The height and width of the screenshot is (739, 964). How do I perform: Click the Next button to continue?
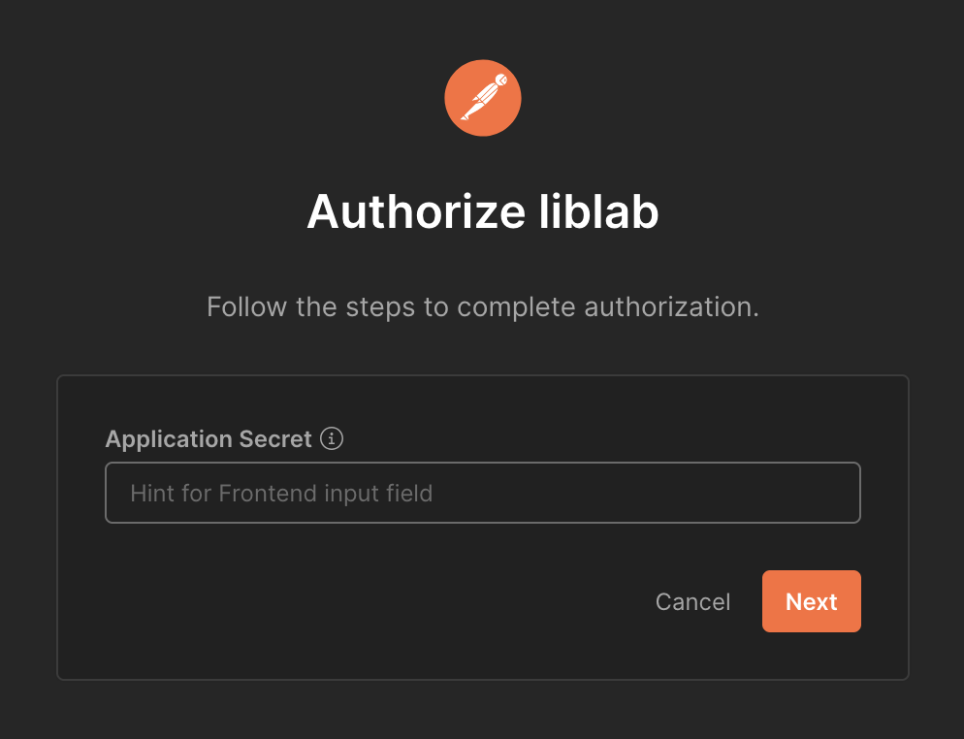tap(811, 601)
